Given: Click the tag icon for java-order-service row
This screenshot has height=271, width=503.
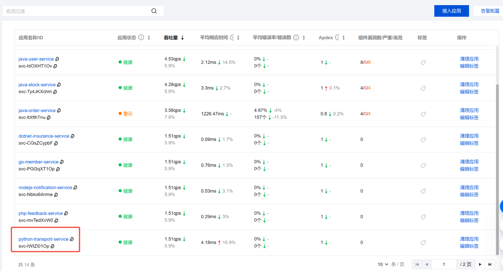Looking at the screenshot, I should coord(423,114).
